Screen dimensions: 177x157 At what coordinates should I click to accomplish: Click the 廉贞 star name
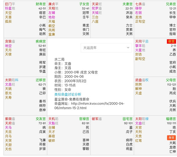pos(52,4)
